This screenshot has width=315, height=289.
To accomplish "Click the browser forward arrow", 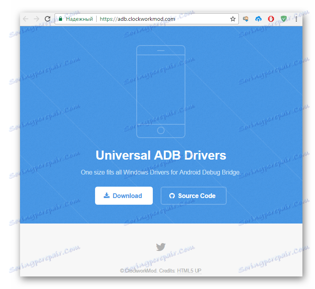I will point(37,19).
